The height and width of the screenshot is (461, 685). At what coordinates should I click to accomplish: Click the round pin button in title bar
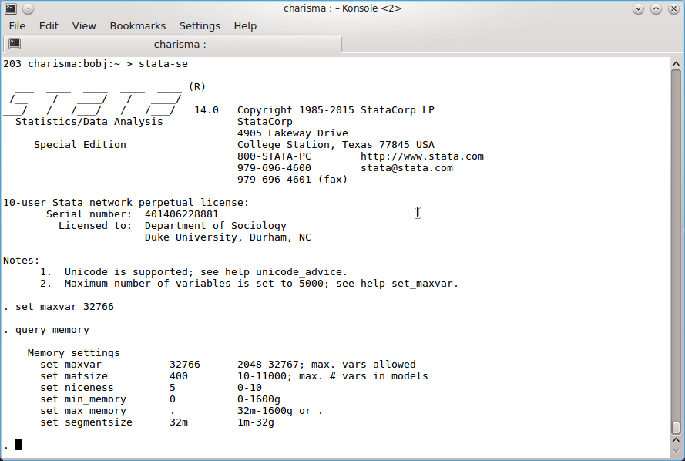click(28, 8)
